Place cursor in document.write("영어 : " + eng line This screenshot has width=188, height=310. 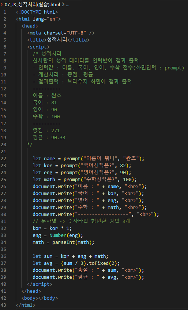coord(89,200)
